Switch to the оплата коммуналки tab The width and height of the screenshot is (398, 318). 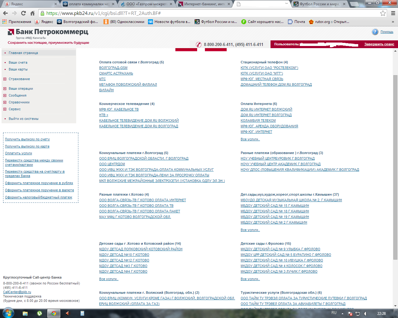(89, 4)
